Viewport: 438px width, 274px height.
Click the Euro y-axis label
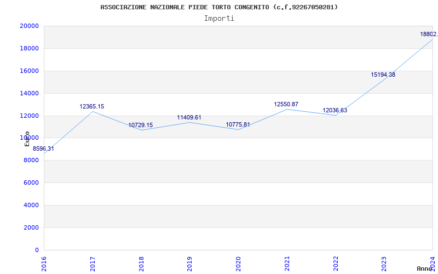[x=27, y=139]
